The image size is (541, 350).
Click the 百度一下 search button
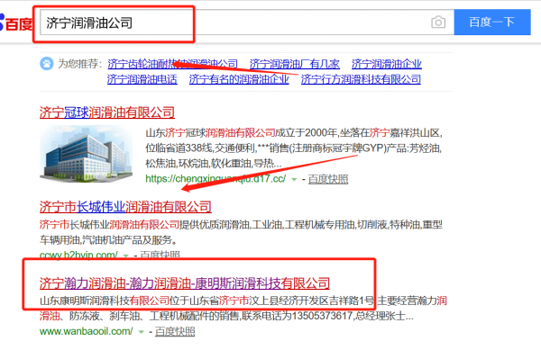[492, 22]
